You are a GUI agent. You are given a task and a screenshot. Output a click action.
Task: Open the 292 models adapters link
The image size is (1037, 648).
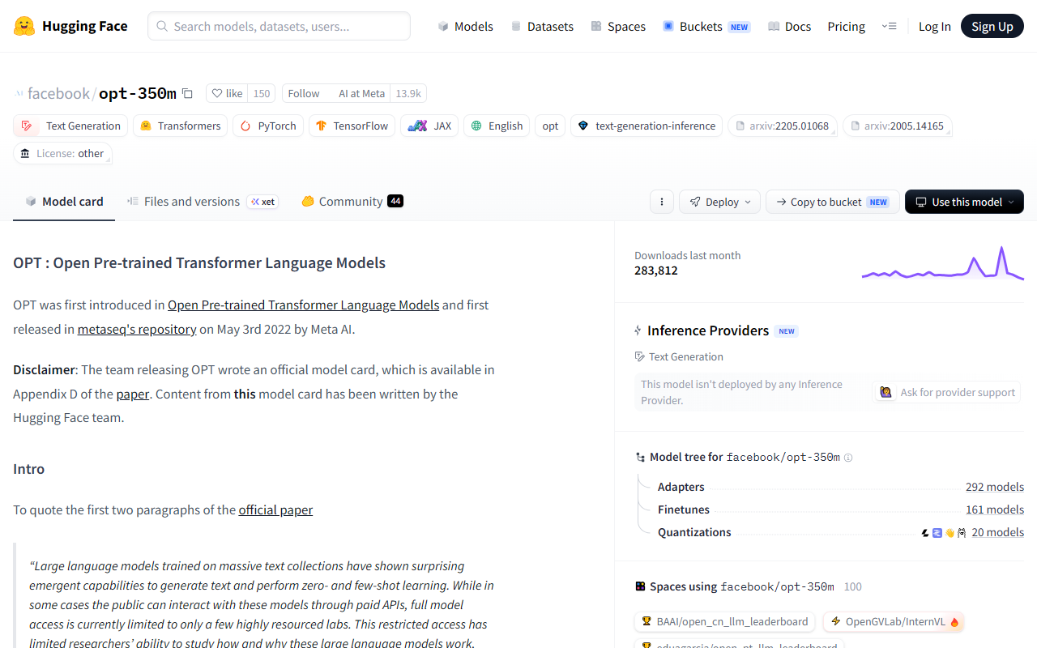tap(995, 487)
